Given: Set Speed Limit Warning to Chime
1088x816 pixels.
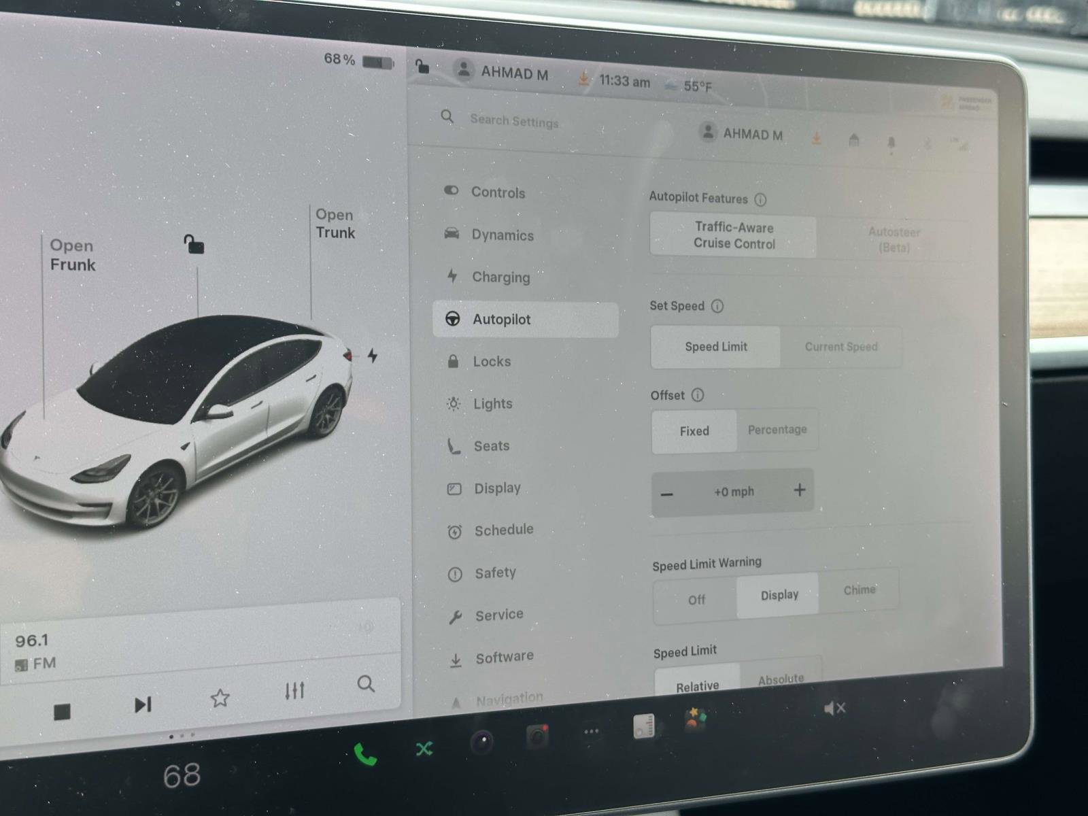Looking at the screenshot, I should point(860,590).
